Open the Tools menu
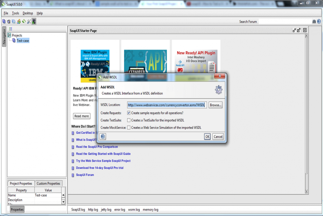Viewport: 323px width, 216px height. point(15,13)
